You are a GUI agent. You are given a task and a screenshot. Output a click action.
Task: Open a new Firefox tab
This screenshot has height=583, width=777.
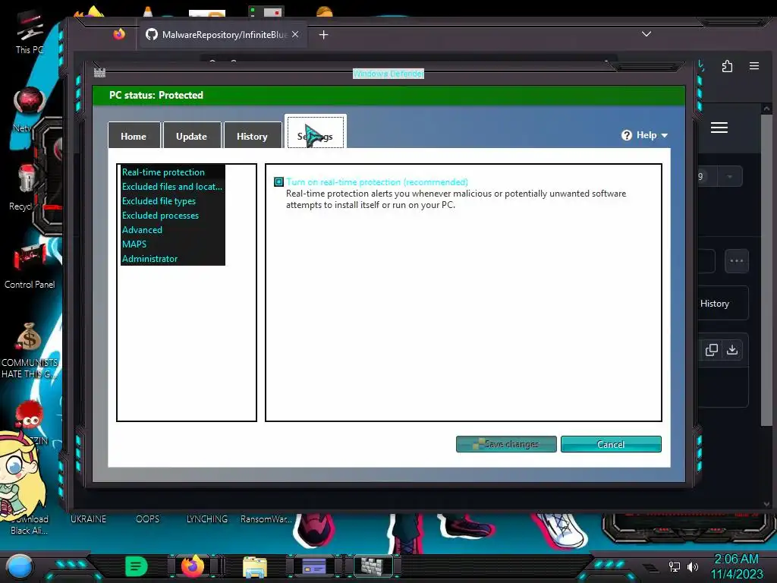coord(323,35)
